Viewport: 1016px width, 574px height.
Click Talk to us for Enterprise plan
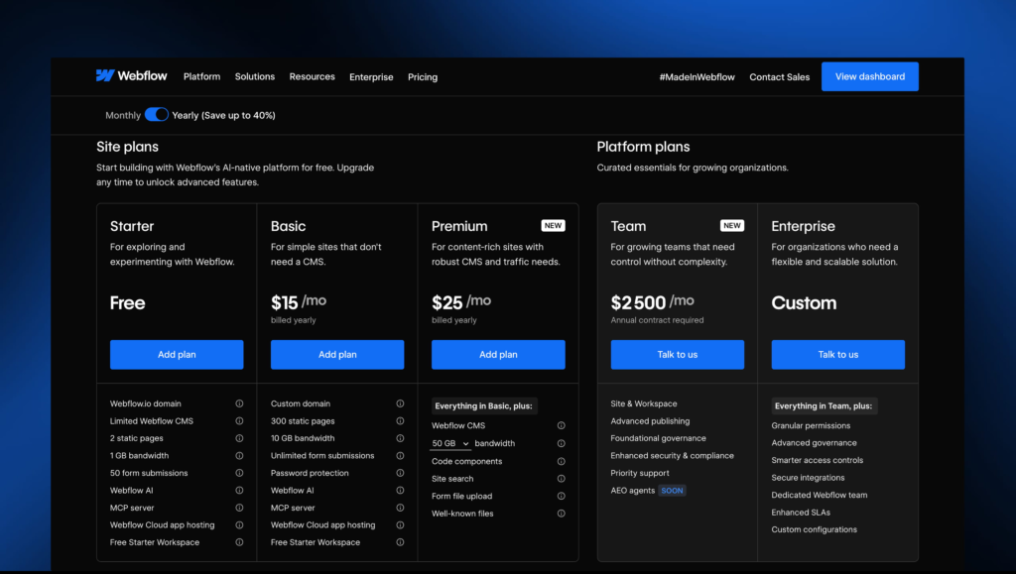[837, 355]
